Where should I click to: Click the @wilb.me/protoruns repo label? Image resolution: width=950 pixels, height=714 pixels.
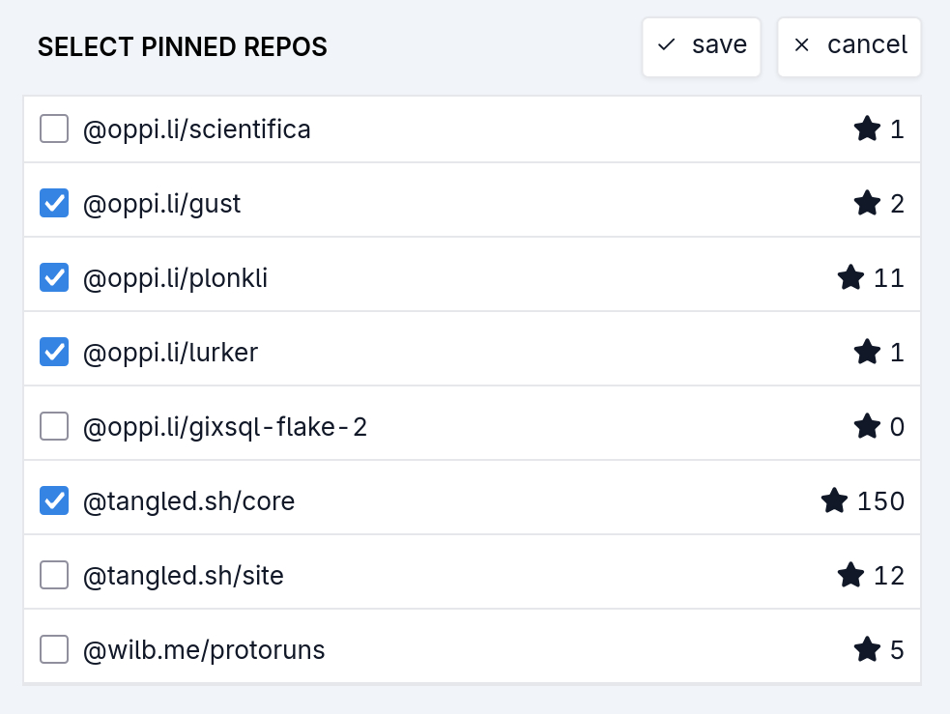(x=204, y=650)
